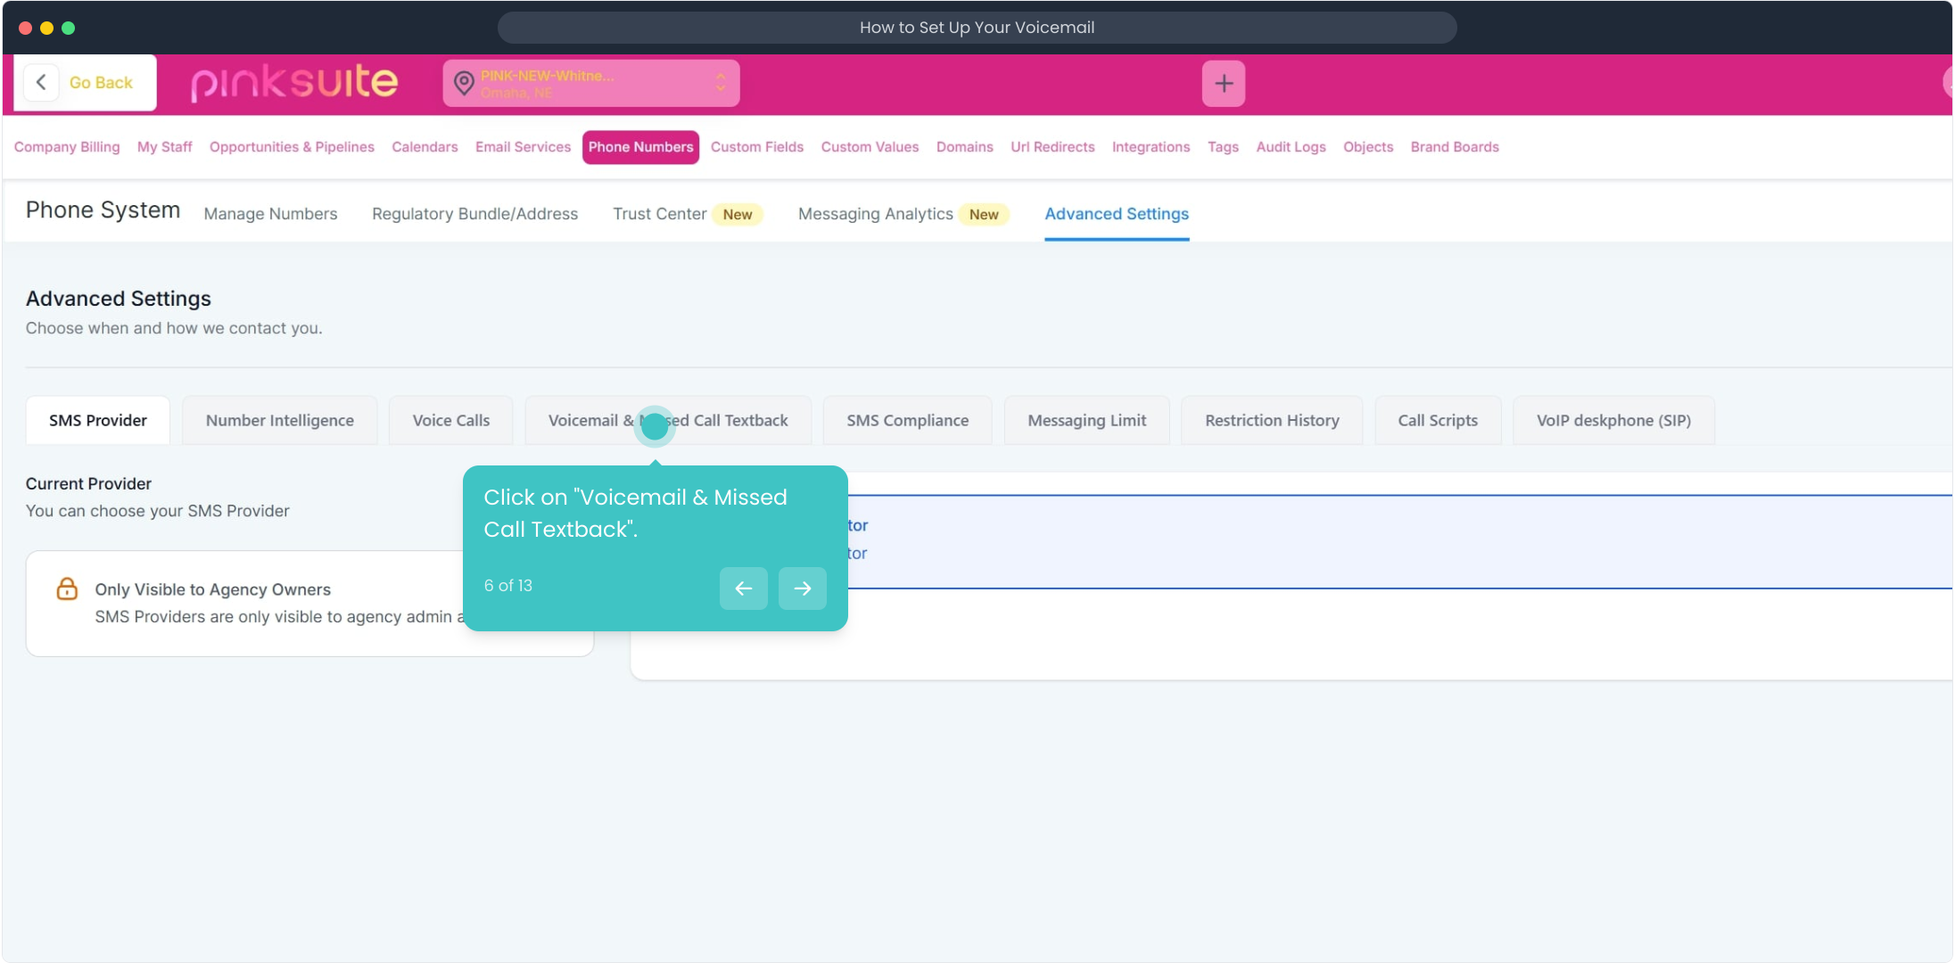This screenshot has height=963, width=1955.
Task: Open Tags settings
Action: (x=1223, y=147)
